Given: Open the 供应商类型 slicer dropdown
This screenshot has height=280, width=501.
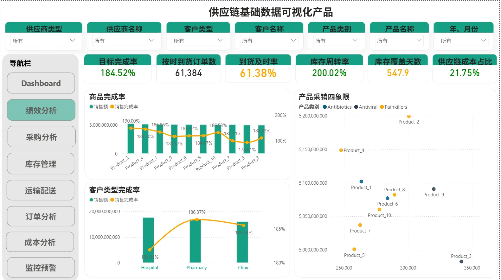Looking at the screenshot, I should tap(43, 41).
